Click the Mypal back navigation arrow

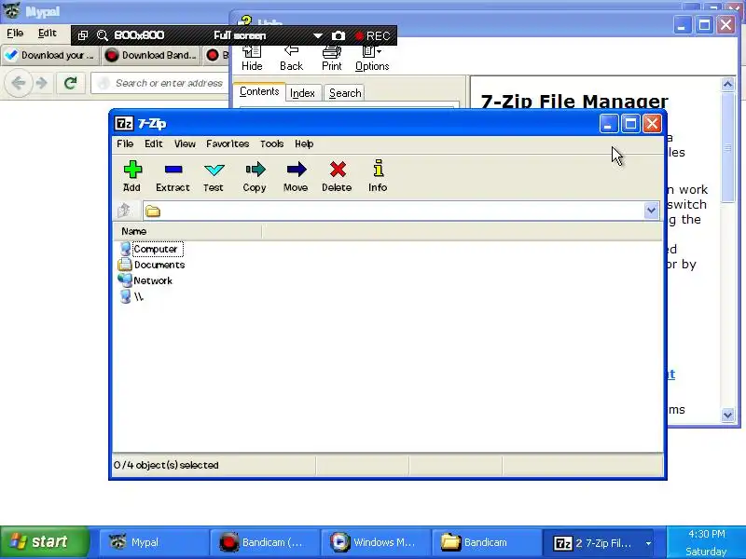(x=19, y=83)
